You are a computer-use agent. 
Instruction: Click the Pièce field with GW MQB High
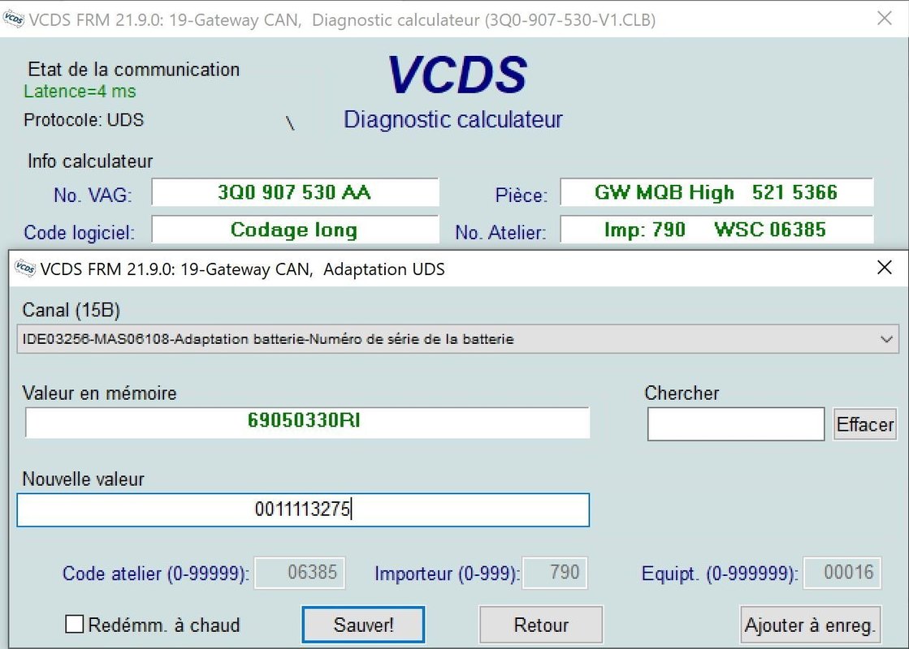pos(716,193)
